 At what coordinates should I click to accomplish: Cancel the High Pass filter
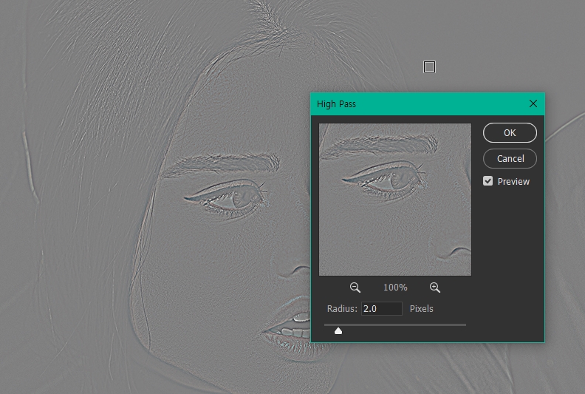[x=510, y=159]
